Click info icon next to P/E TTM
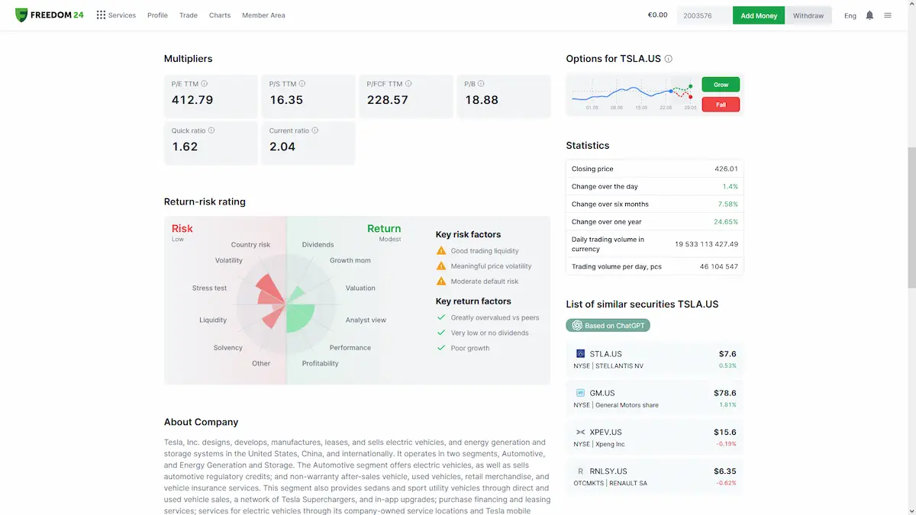Image resolution: width=916 pixels, height=515 pixels. click(205, 84)
